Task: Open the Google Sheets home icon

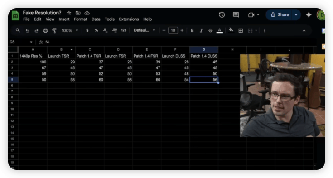Action: point(15,16)
